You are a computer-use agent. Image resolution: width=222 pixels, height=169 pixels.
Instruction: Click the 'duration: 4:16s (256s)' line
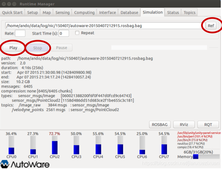[x=22, y=68]
